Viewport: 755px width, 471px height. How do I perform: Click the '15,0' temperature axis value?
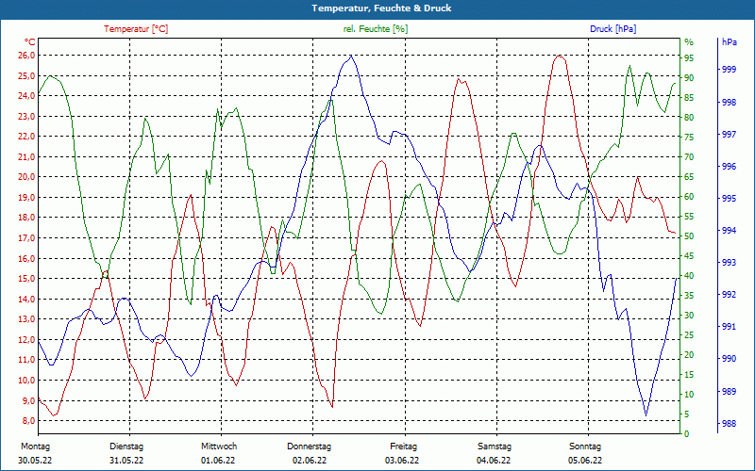26,279
